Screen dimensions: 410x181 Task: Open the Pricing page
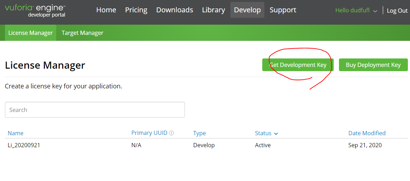136,10
